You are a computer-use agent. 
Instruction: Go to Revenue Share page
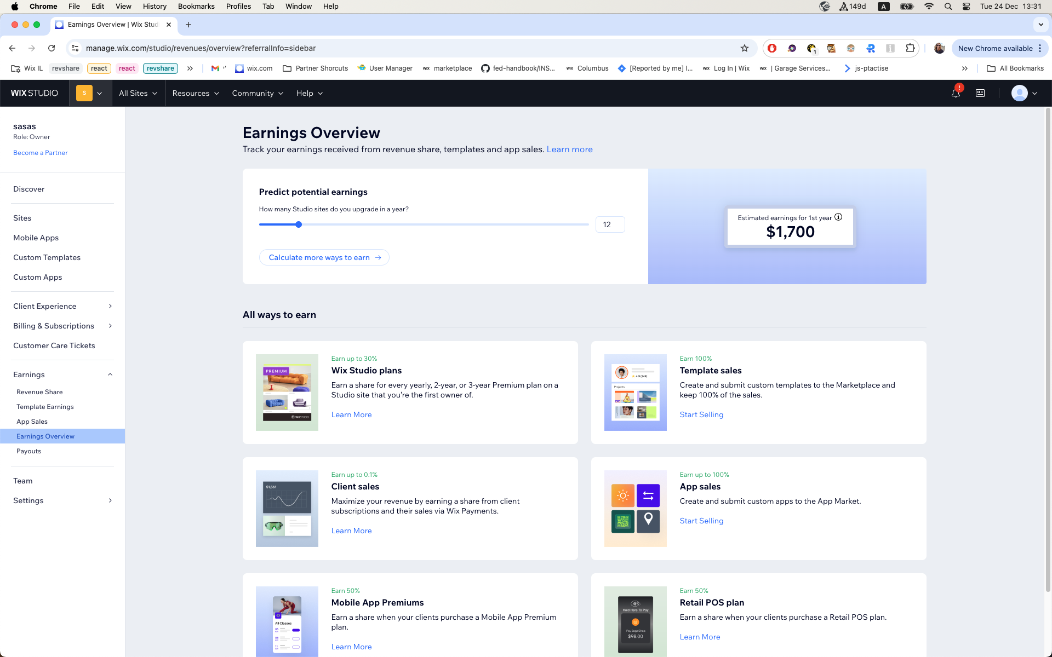coord(39,392)
